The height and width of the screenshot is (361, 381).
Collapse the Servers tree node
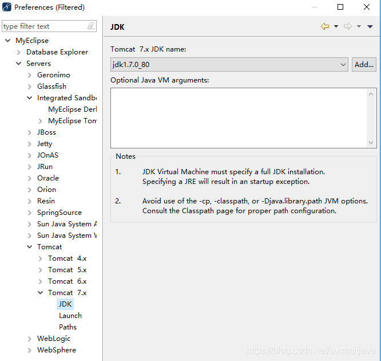[x=19, y=64]
